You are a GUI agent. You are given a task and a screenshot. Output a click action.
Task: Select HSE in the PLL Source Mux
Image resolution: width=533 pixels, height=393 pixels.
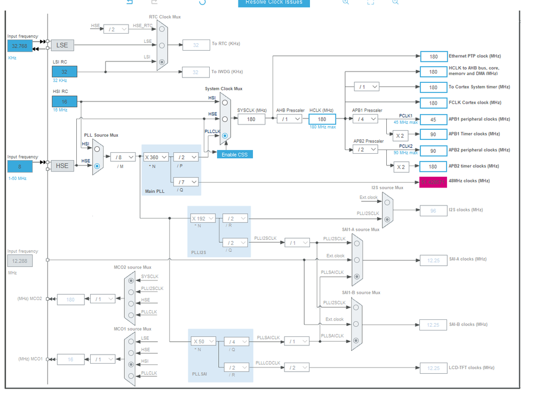point(97,166)
